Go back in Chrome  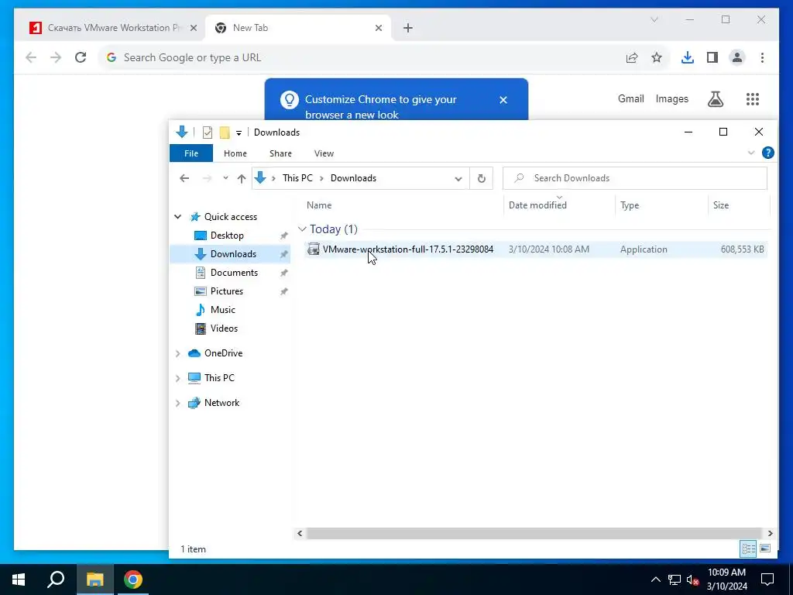pyautogui.click(x=31, y=57)
